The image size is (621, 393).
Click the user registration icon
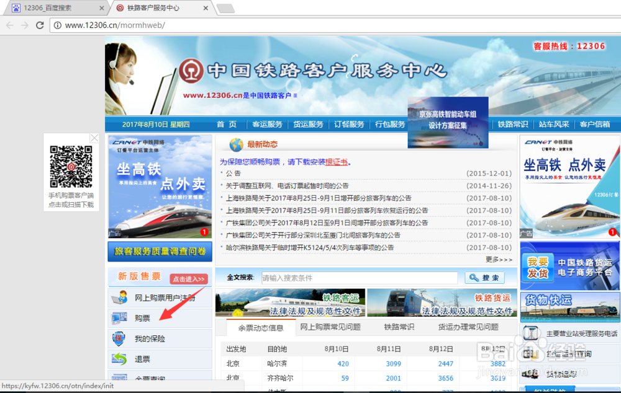pyautogui.click(x=120, y=298)
